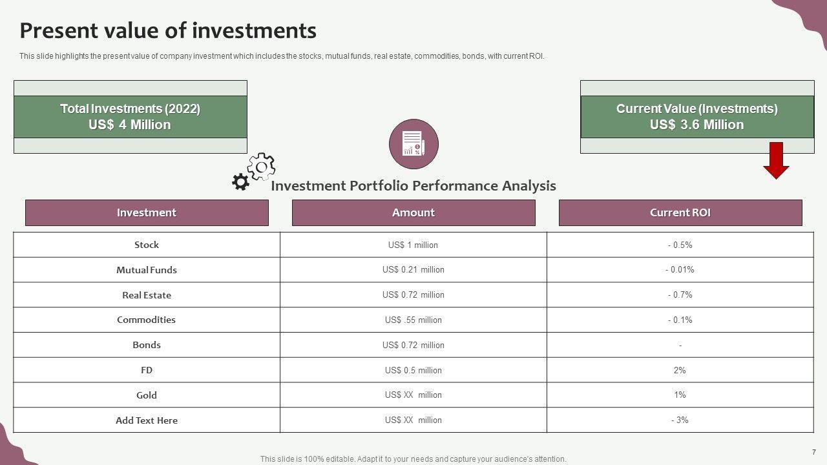The image size is (827, 465).
Task: Select the Stock row label
Action: coord(147,245)
